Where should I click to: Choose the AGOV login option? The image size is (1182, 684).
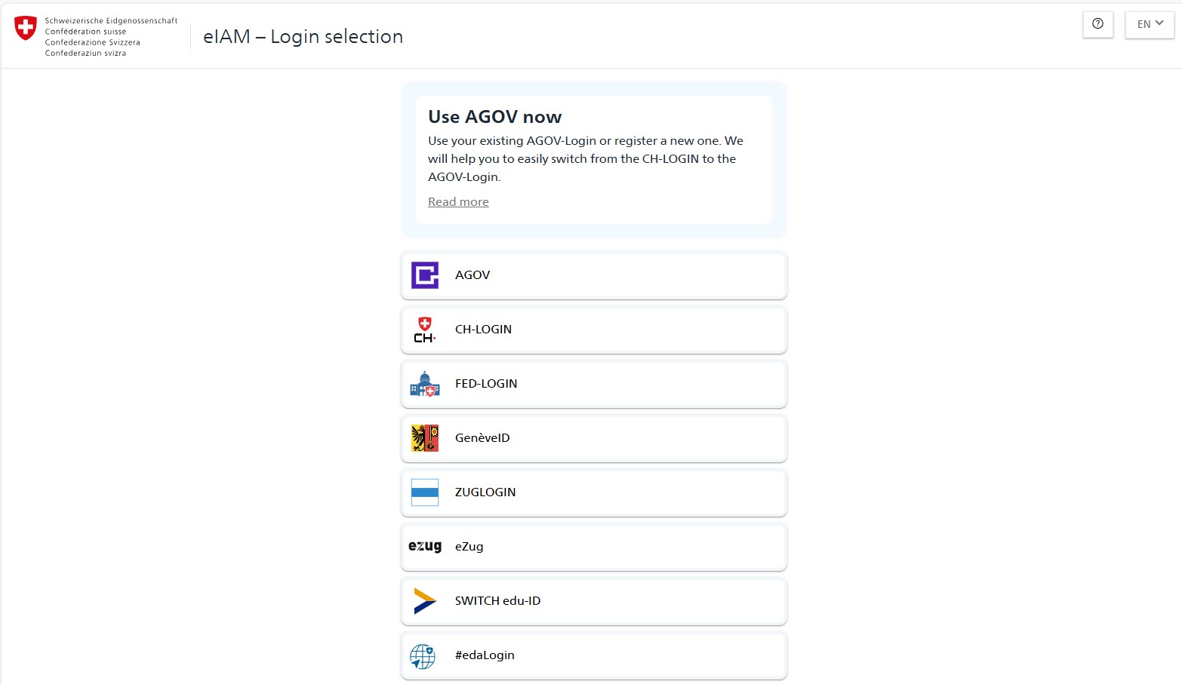594,275
